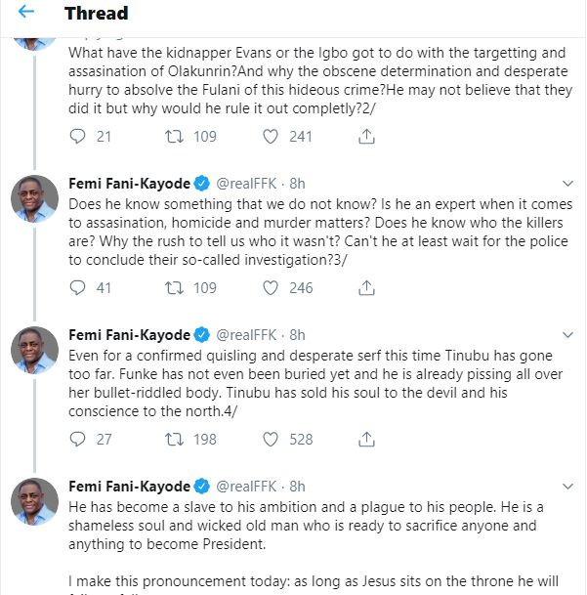Reply to the tweet with 21 replies
The width and height of the screenshot is (587, 595).
(79, 137)
